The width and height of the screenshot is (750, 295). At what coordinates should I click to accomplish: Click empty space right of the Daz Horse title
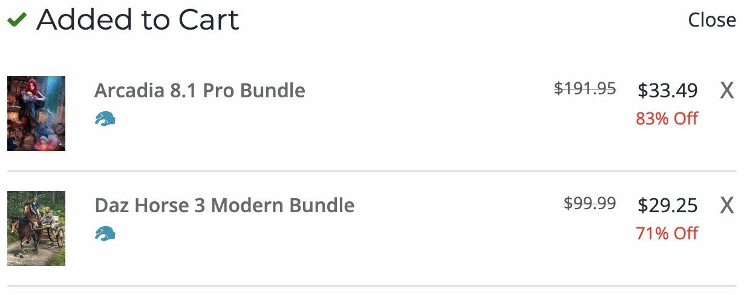point(454,206)
